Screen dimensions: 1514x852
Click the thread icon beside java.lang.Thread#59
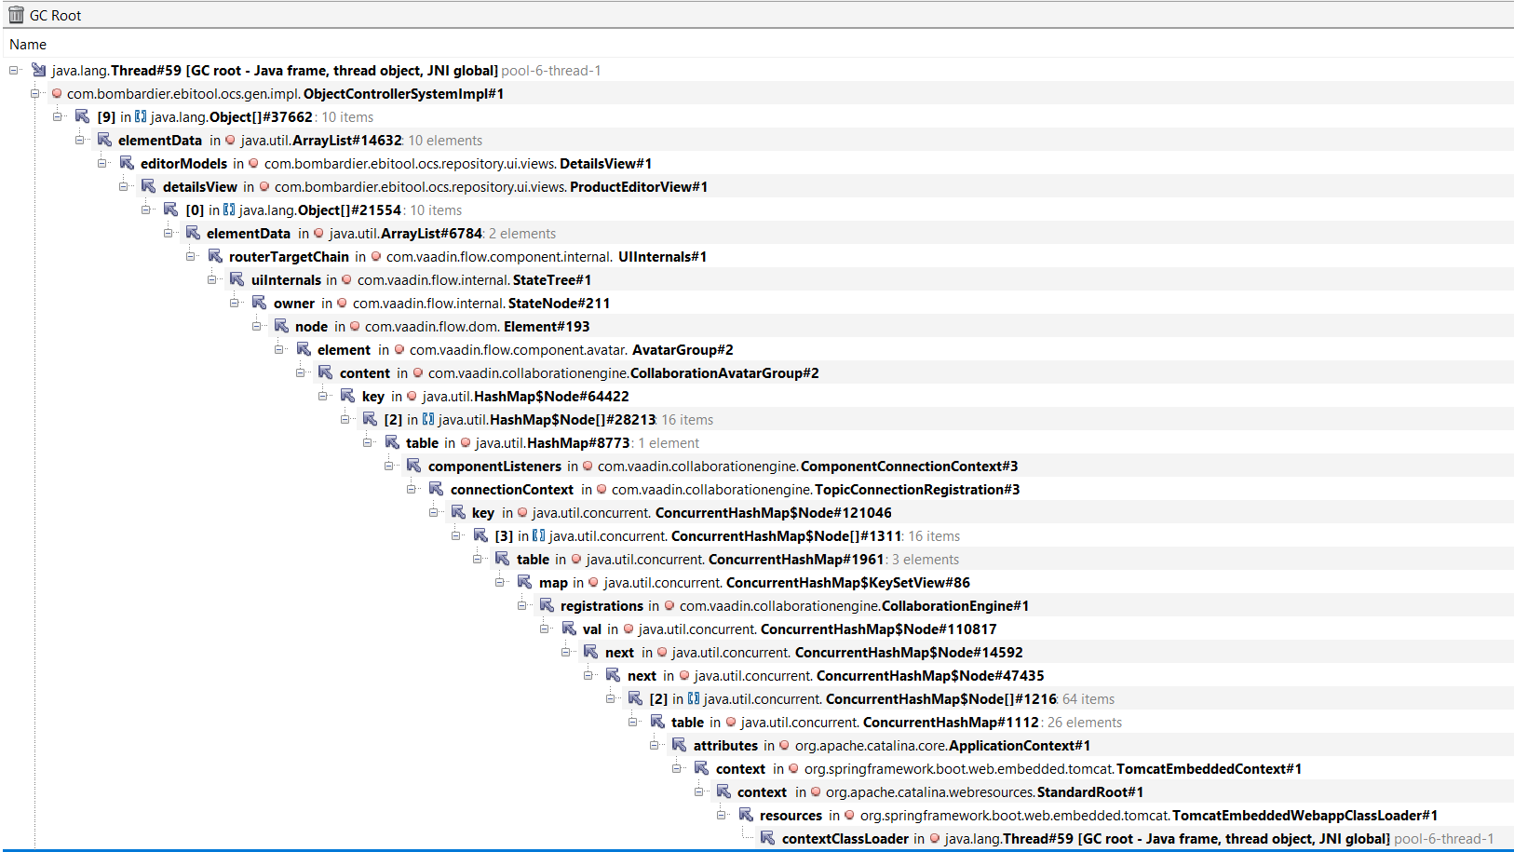39,70
